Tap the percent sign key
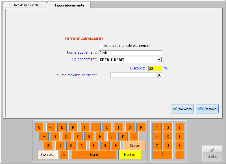The height and width of the screenshot is (164, 226). tap(64, 155)
